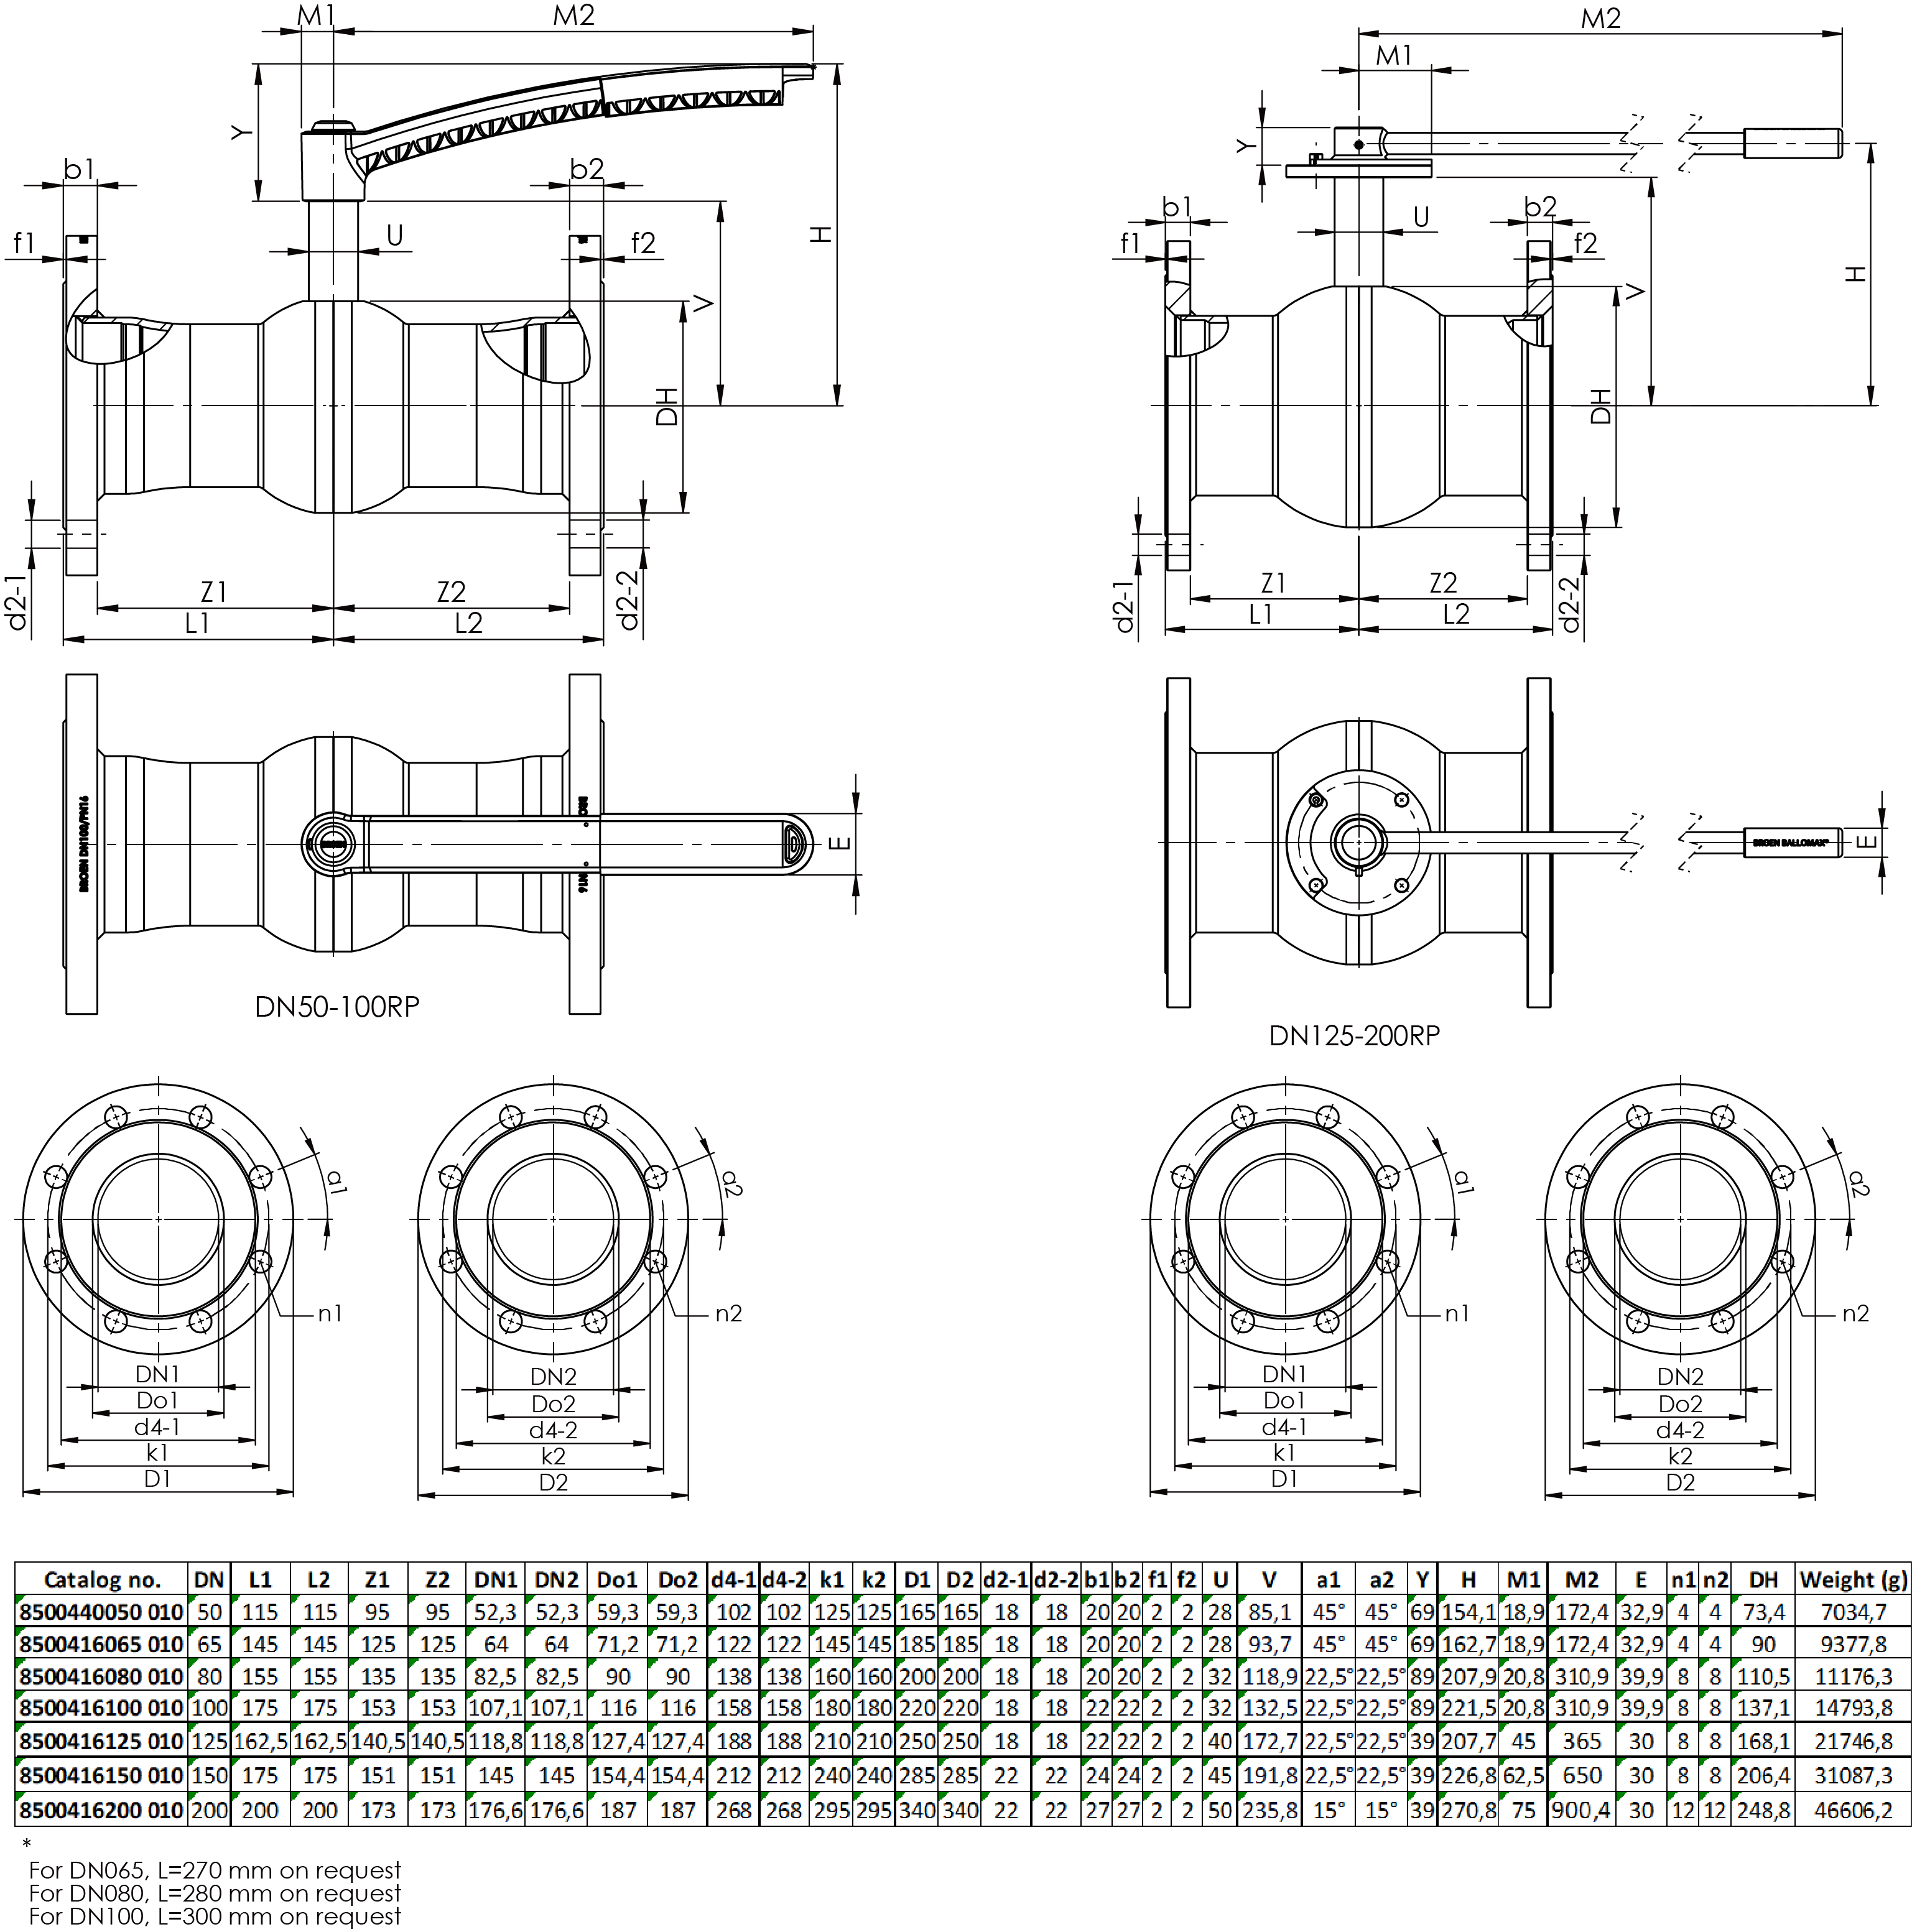The image size is (1912, 1932).
Task: Click catalog number 8500416200 010 row
Action: pos(101,1810)
